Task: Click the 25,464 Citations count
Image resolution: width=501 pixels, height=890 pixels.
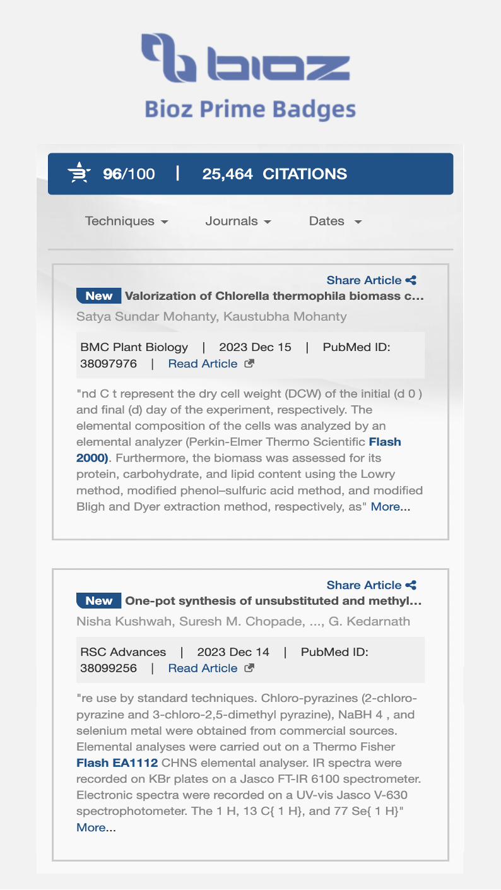Action: pos(274,174)
